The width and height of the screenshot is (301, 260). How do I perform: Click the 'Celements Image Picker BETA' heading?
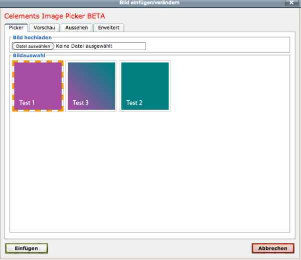tap(55, 16)
